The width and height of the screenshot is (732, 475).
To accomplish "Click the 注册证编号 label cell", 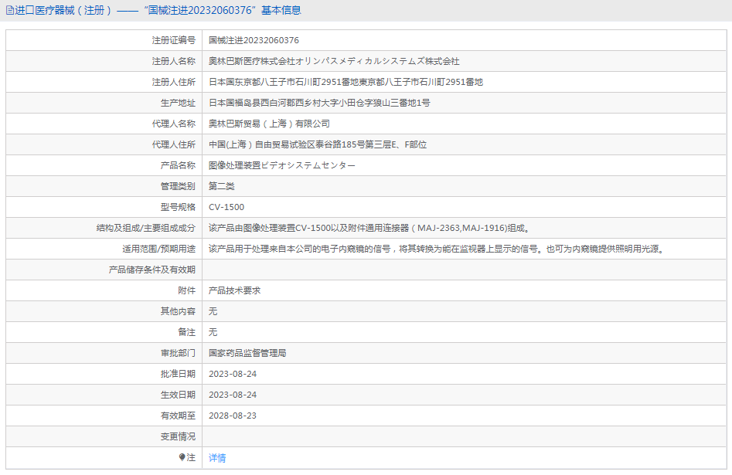I will pos(104,41).
